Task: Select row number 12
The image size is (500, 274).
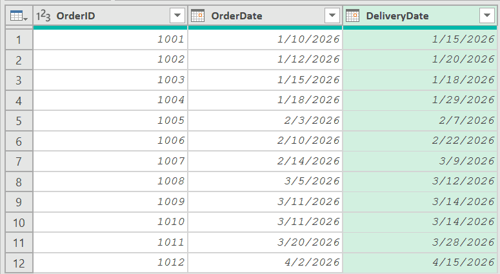Action: click(x=19, y=263)
